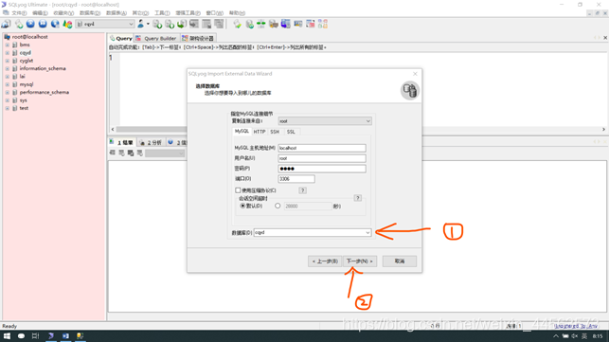Expand the bms database node
The width and height of the screenshot is (609, 342).
pyautogui.click(x=7, y=45)
